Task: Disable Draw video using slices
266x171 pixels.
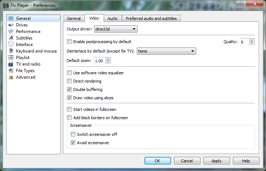Action: click(x=69, y=98)
